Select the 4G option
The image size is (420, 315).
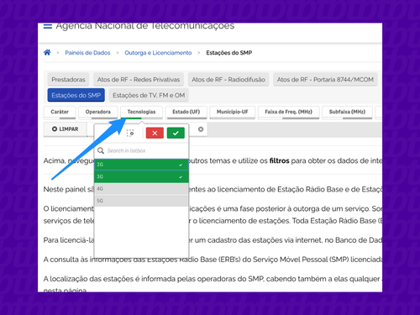[x=141, y=189]
